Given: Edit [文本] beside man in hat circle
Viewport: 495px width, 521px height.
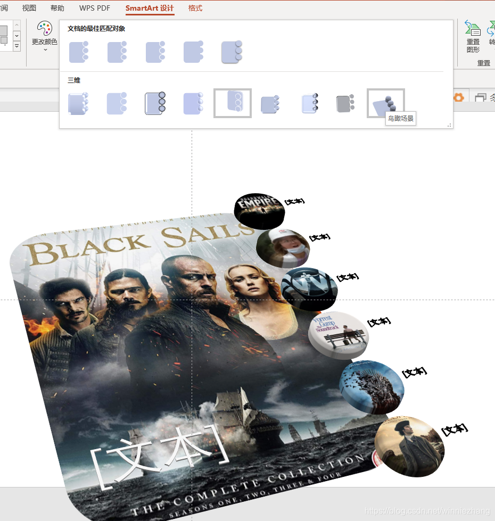Looking at the screenshot, I should (455, 429).
